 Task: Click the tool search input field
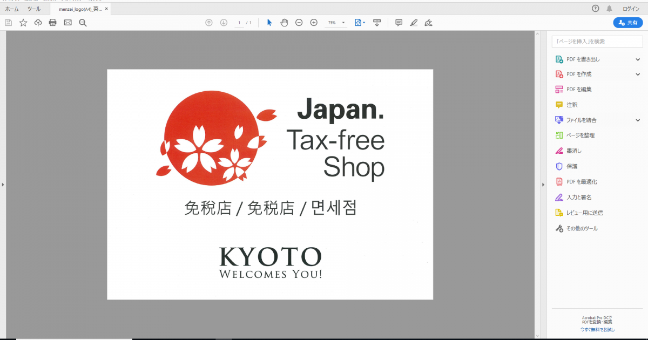click(597, 42)
